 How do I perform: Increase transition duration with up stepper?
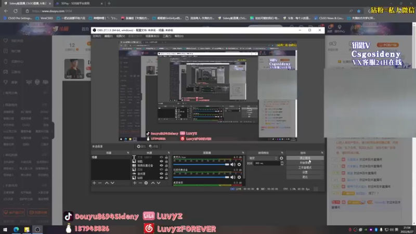282,162
